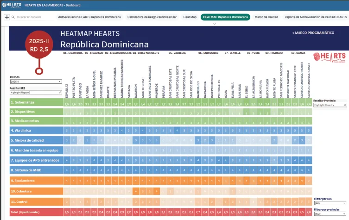Select the '9. Escalamiento' row header
Image resolution: width=349 pixels, height=220 pixels.
37,181
